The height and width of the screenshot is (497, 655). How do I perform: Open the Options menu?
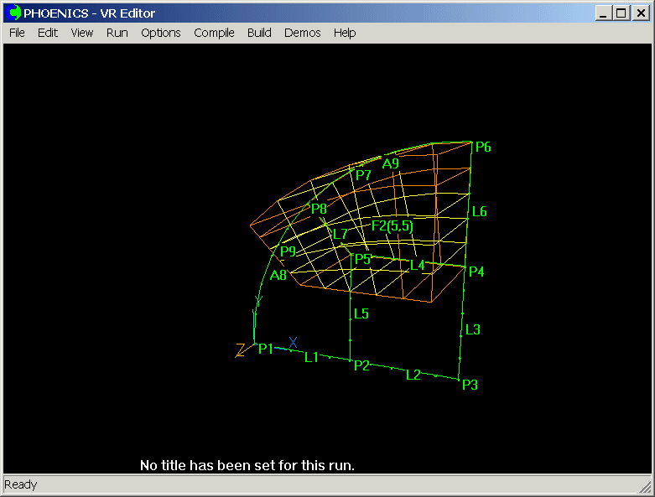160,33
